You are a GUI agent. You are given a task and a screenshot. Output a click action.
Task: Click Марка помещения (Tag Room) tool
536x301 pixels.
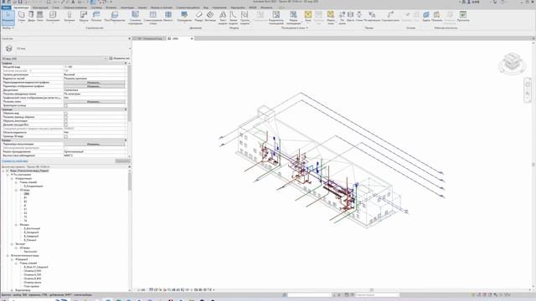[x=293, y=18]
